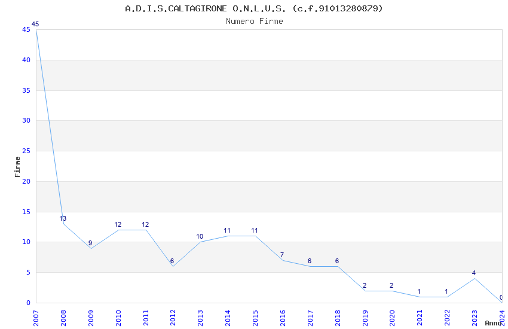Select year 2008 on the x-axis
Screen dimensions: 508x329
tap(63, 318)
